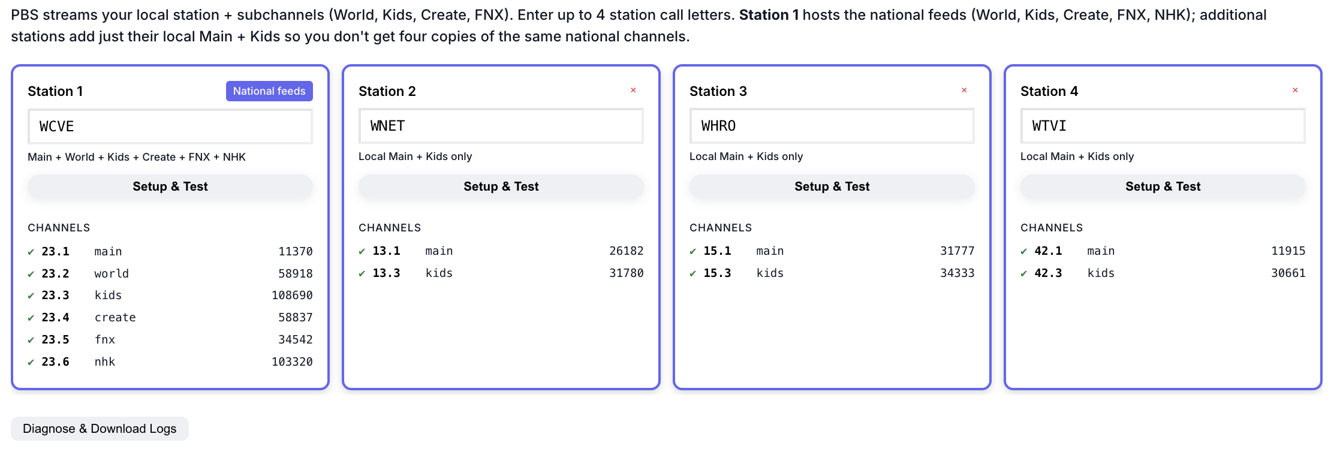Run Setup & Test for Station 1
This screenshot has width=1337, height=452.
170,186
